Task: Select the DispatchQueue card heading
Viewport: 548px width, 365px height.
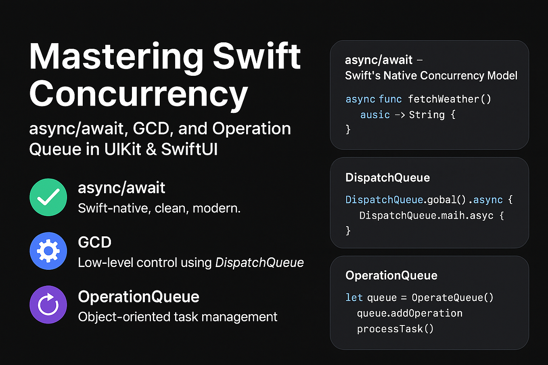Action: (387, 177)
